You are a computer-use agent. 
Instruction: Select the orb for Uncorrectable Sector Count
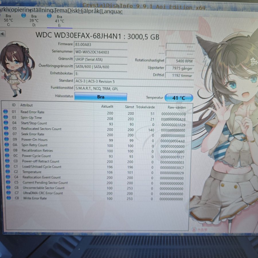[x=8, y=187]
